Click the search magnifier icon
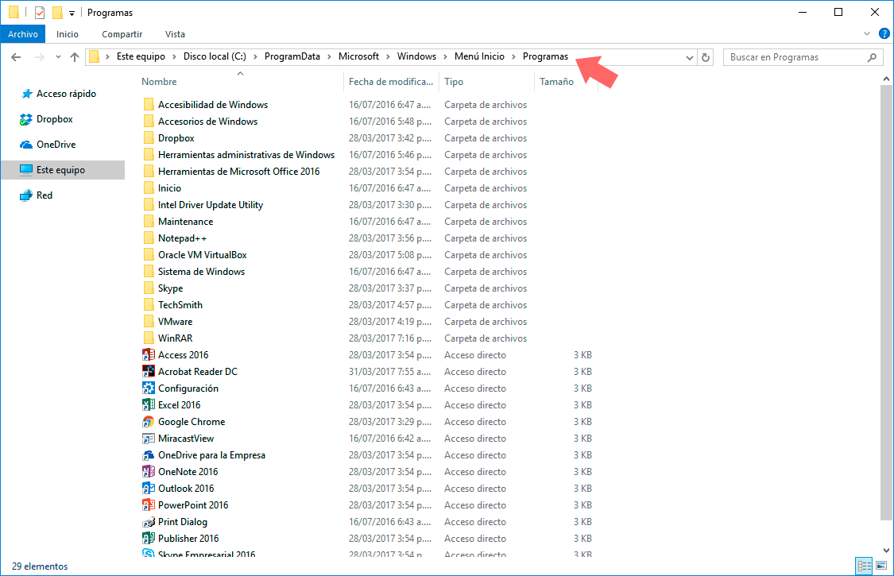Viewport: 894px width, 576px height. coord(872,57)
